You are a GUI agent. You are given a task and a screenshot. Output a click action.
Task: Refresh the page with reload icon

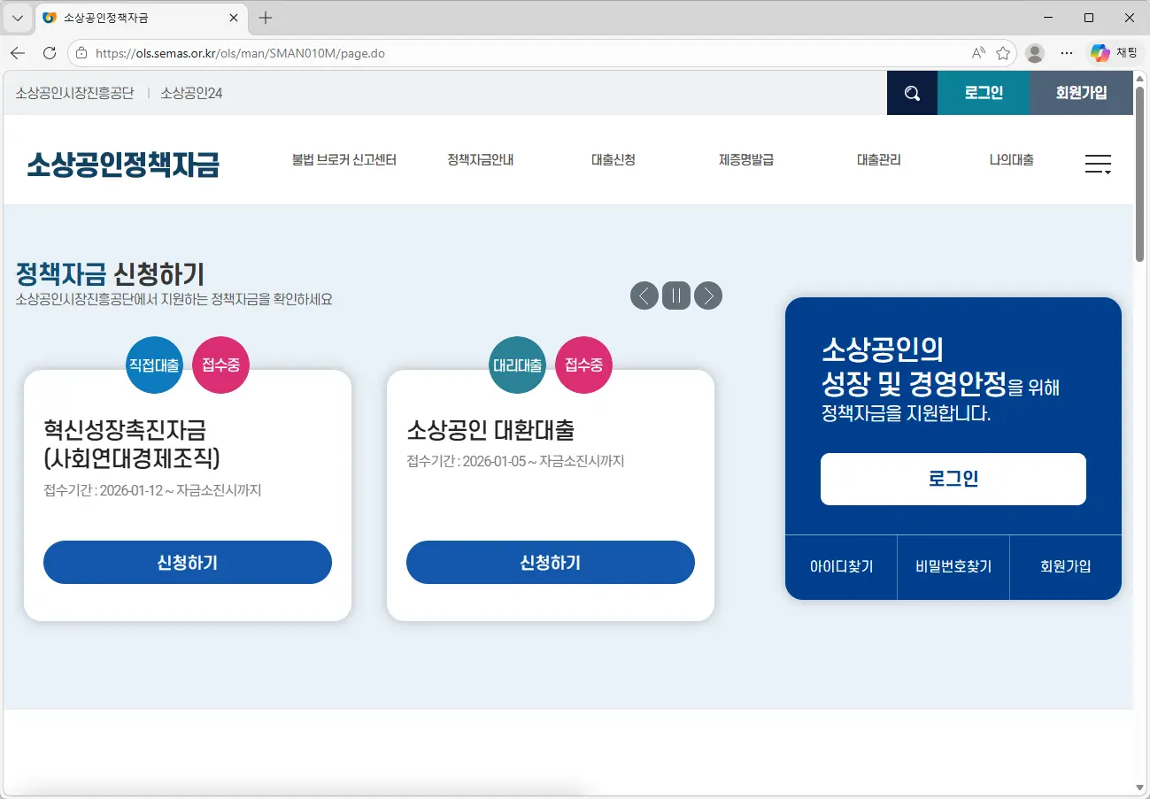[49, 52]
